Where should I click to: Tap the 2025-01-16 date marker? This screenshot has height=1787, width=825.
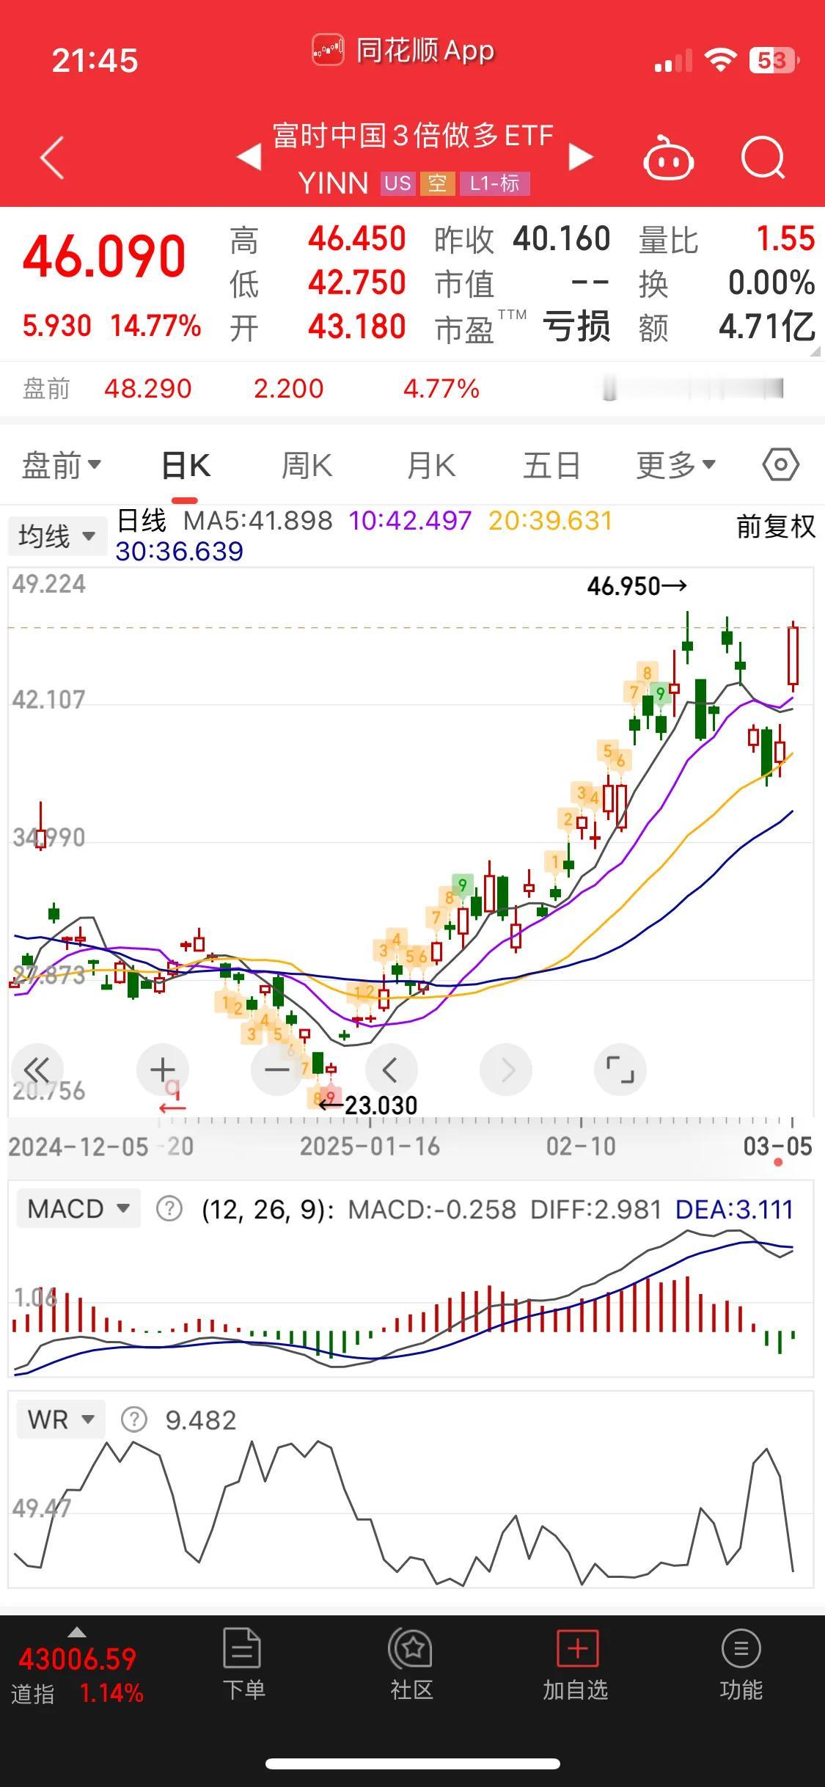pyautogui.click(x=370, y=1147)
